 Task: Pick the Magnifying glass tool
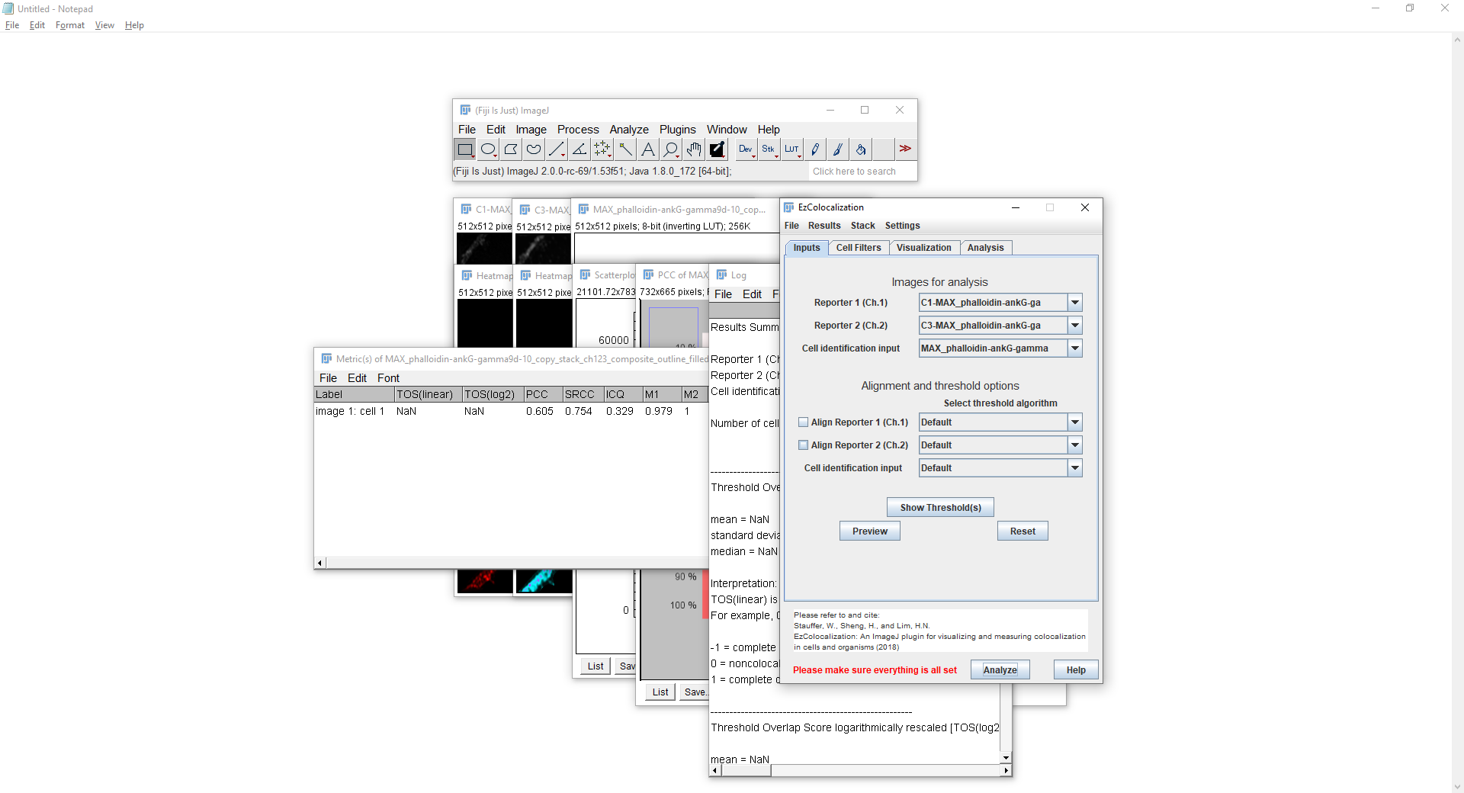click(x=671, y=149)
